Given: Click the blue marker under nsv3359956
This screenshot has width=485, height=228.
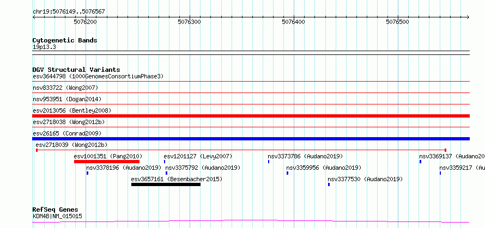Looking at the screenshot, I should pos(287,173).
